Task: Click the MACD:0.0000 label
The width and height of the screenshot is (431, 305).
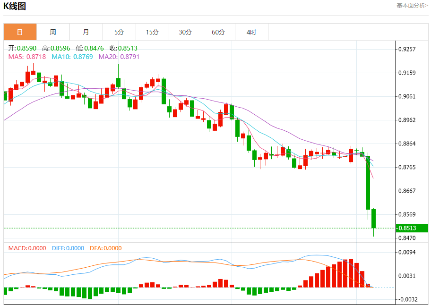Action: [x=27, y=248]
